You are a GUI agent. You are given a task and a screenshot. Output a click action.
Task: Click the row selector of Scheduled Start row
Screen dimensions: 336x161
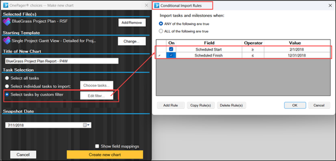pos(161,49)
